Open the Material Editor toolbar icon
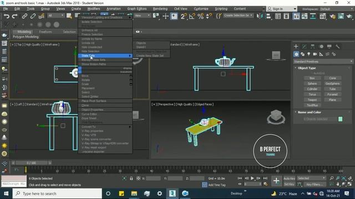Screen dimensions: 355x199 323,16
